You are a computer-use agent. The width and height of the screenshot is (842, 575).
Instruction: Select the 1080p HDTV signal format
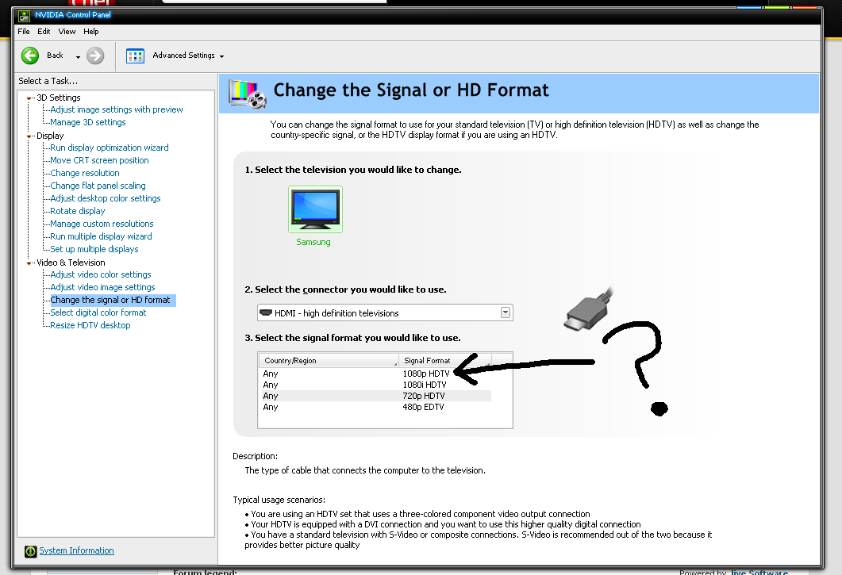426,374
